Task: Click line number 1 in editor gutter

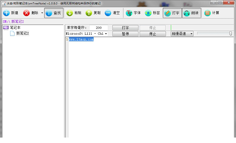Action: 67,39
